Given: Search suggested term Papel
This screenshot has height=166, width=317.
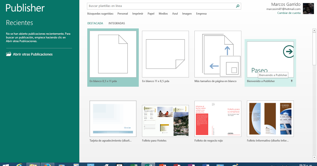Looking at the screenshot, I should pyautogui.click(x=151, y=14).
